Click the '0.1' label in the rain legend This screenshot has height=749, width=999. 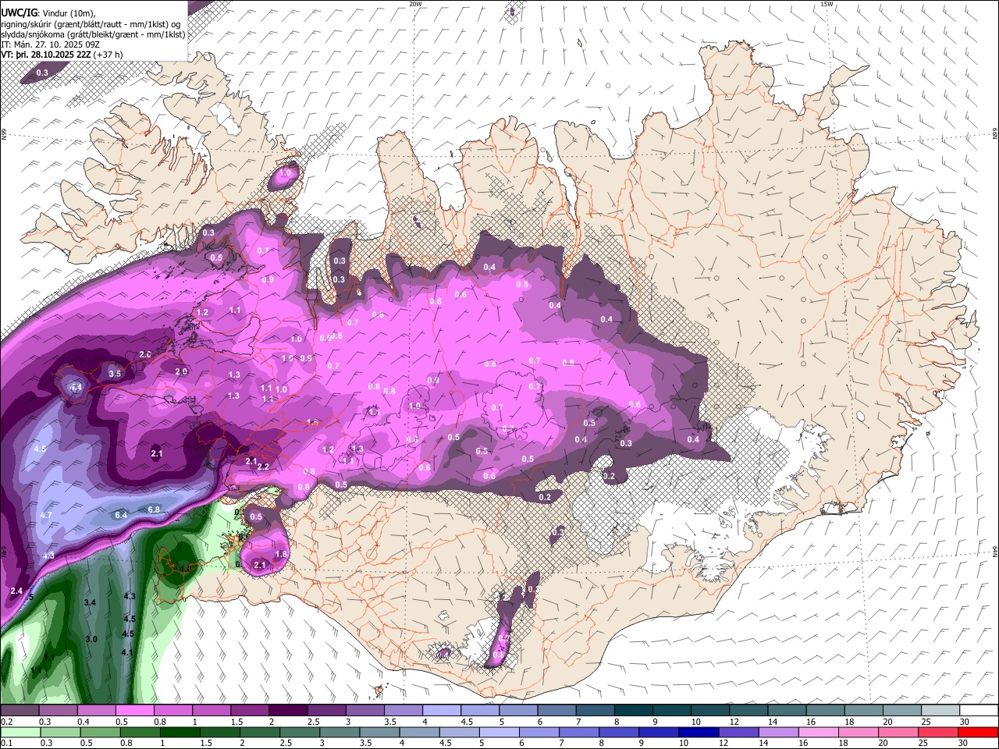pyautogui.click(x=5, y=744)
